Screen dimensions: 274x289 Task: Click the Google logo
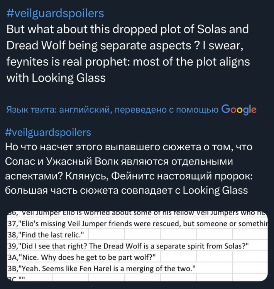239,109
